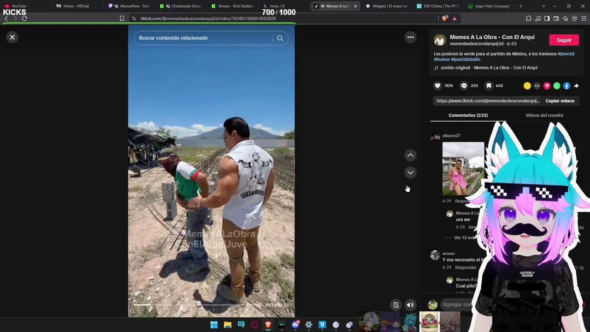The height and width of the screenshot is (332, 590).
Task: Expand the tab search dropdown arrow
Action: coord(543,6)
